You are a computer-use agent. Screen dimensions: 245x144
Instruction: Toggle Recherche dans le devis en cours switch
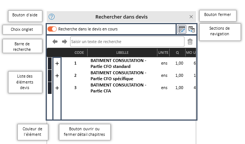click(52, 29)
